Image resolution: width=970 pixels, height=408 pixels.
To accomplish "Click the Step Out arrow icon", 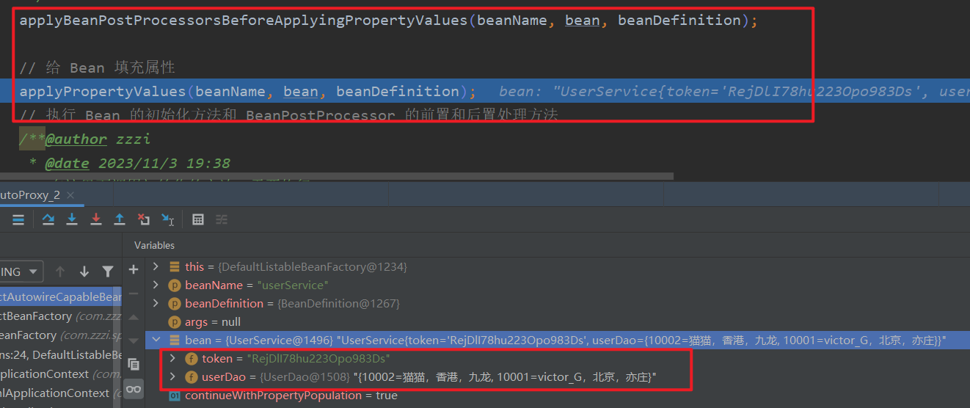I will click(120, 219).
